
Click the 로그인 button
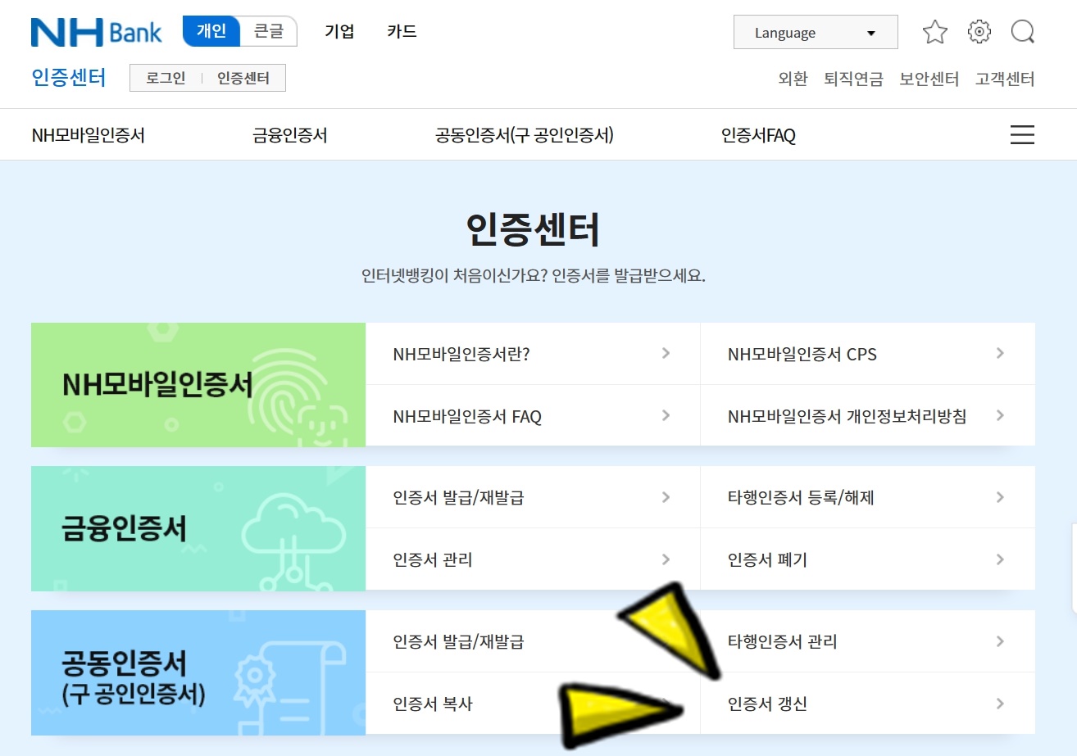[166, 79]
